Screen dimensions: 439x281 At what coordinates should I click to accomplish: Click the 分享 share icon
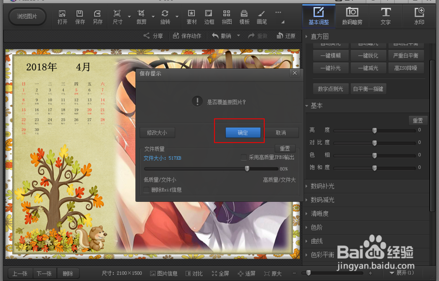click(x=153, y=36)
